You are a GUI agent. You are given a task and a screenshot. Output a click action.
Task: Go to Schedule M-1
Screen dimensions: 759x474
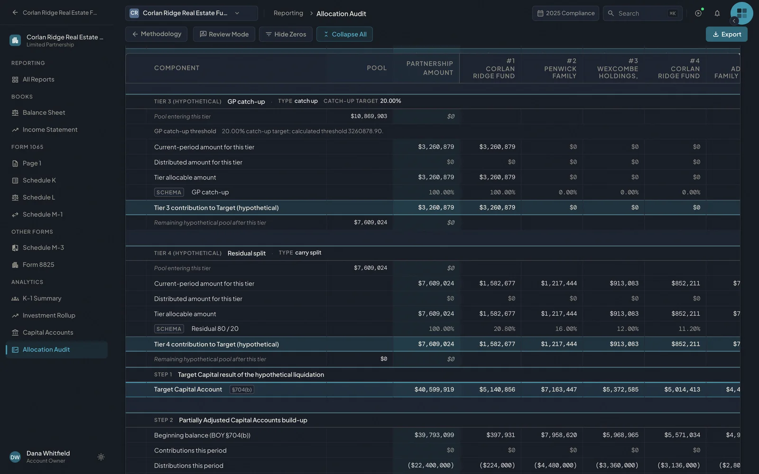coord(57,214)
